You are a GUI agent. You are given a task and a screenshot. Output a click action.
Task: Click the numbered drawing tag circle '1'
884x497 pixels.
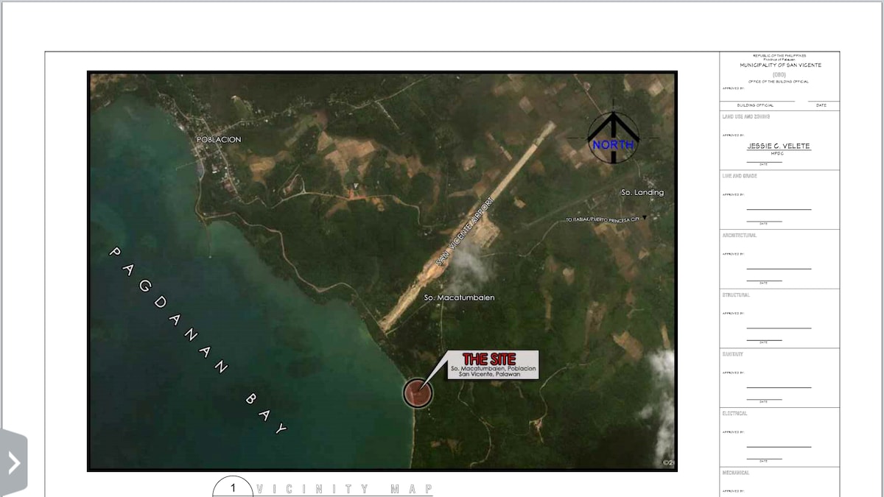click(233, 487)
